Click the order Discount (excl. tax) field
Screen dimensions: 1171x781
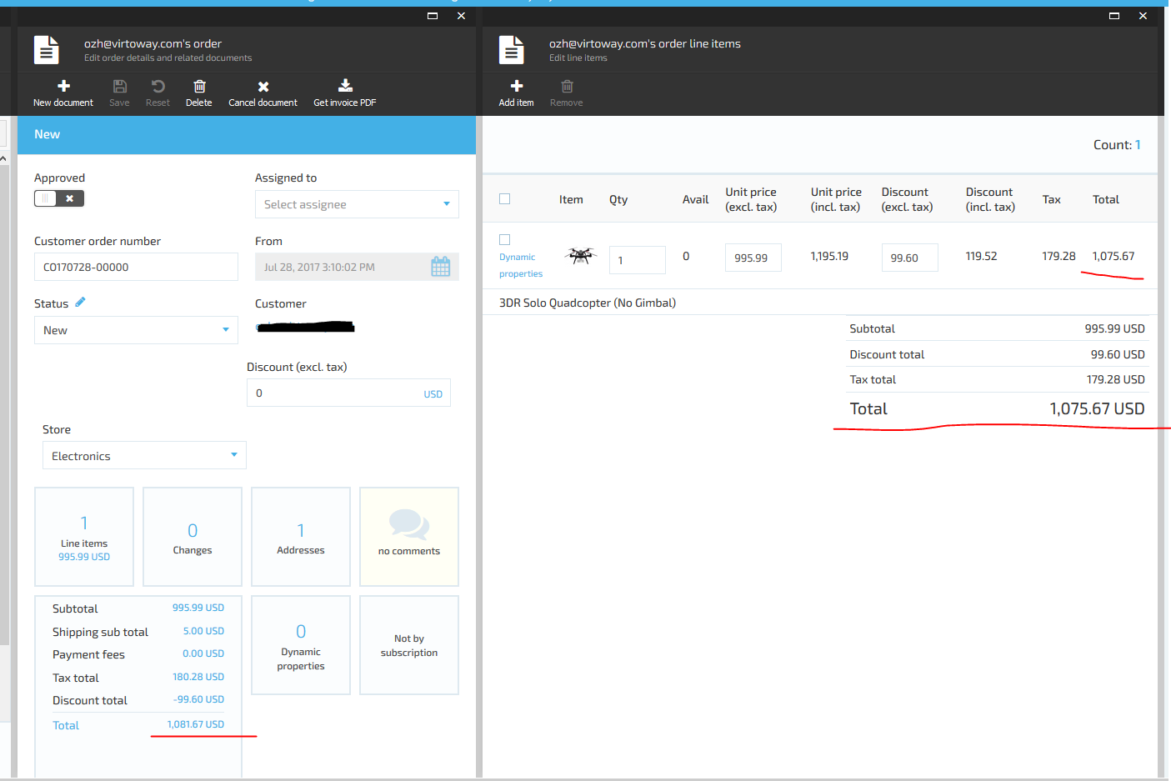pyautogui.click(x=348, y=393)
